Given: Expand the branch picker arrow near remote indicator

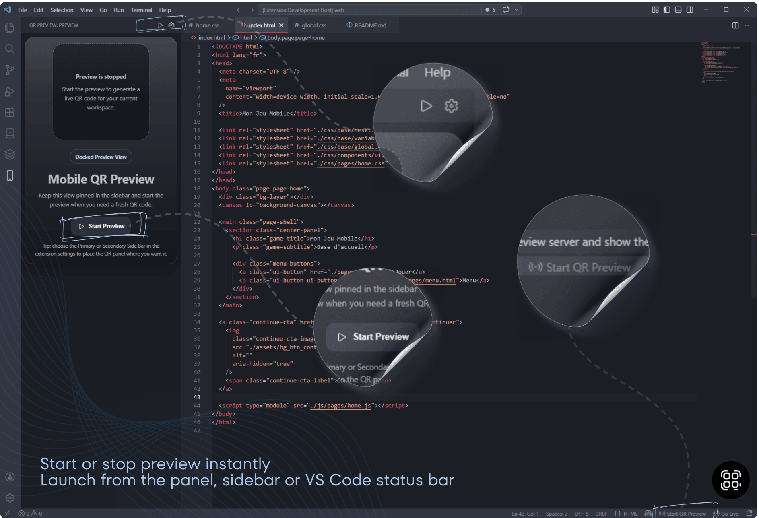Looking at the screenshot, I should tap(517, 10).
